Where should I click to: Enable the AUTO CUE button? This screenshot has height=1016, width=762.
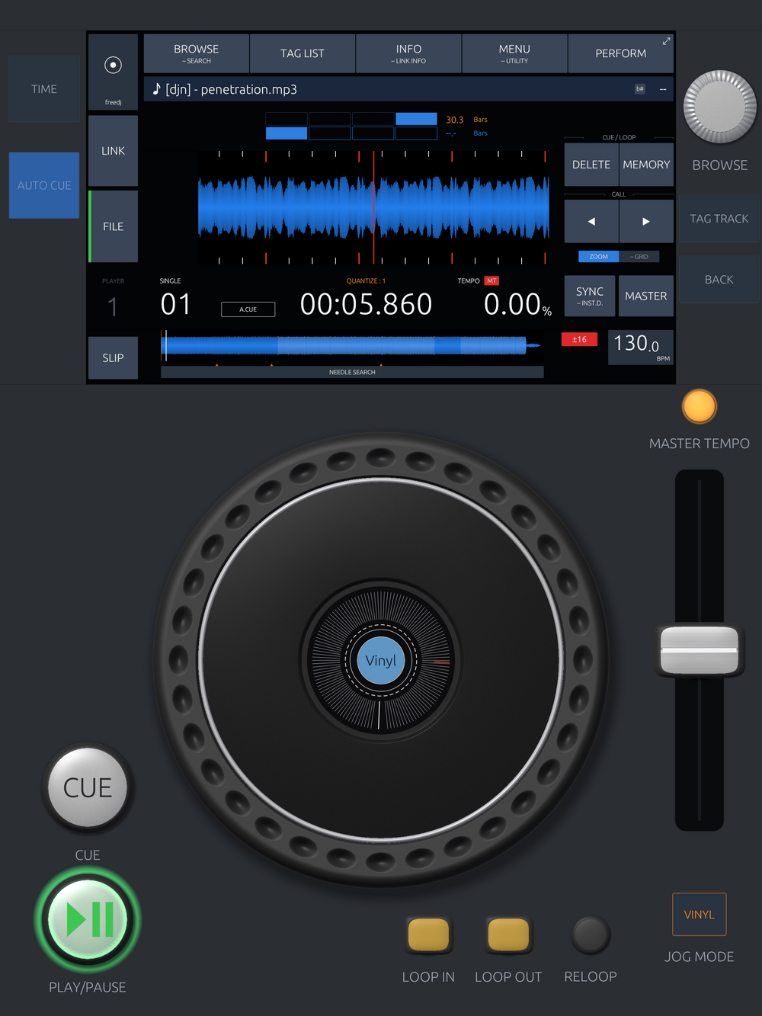click(x=44, y=185)
